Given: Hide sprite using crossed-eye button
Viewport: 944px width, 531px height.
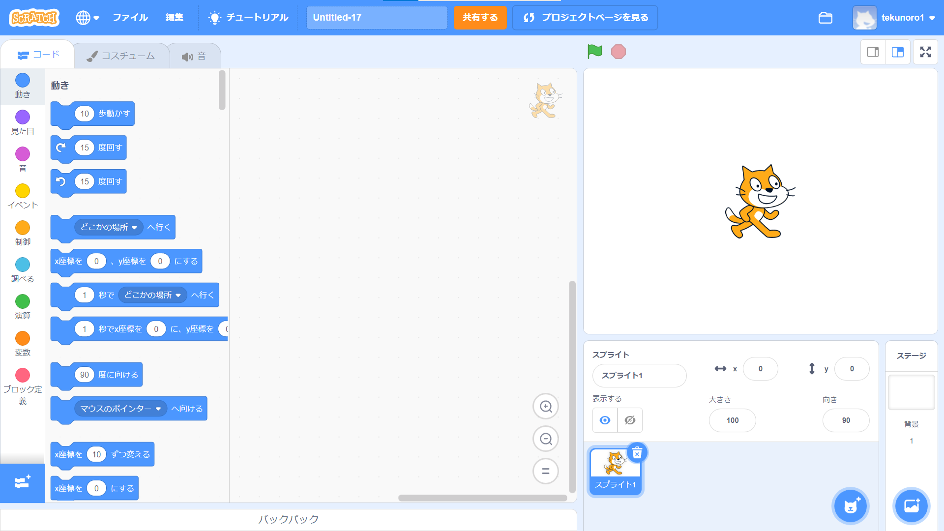Looking at the screenshot, I should (630, 420).
